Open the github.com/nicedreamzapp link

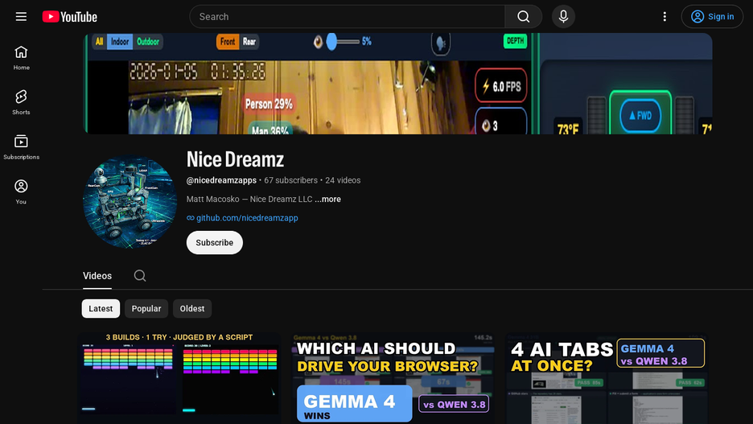[247, 217]
